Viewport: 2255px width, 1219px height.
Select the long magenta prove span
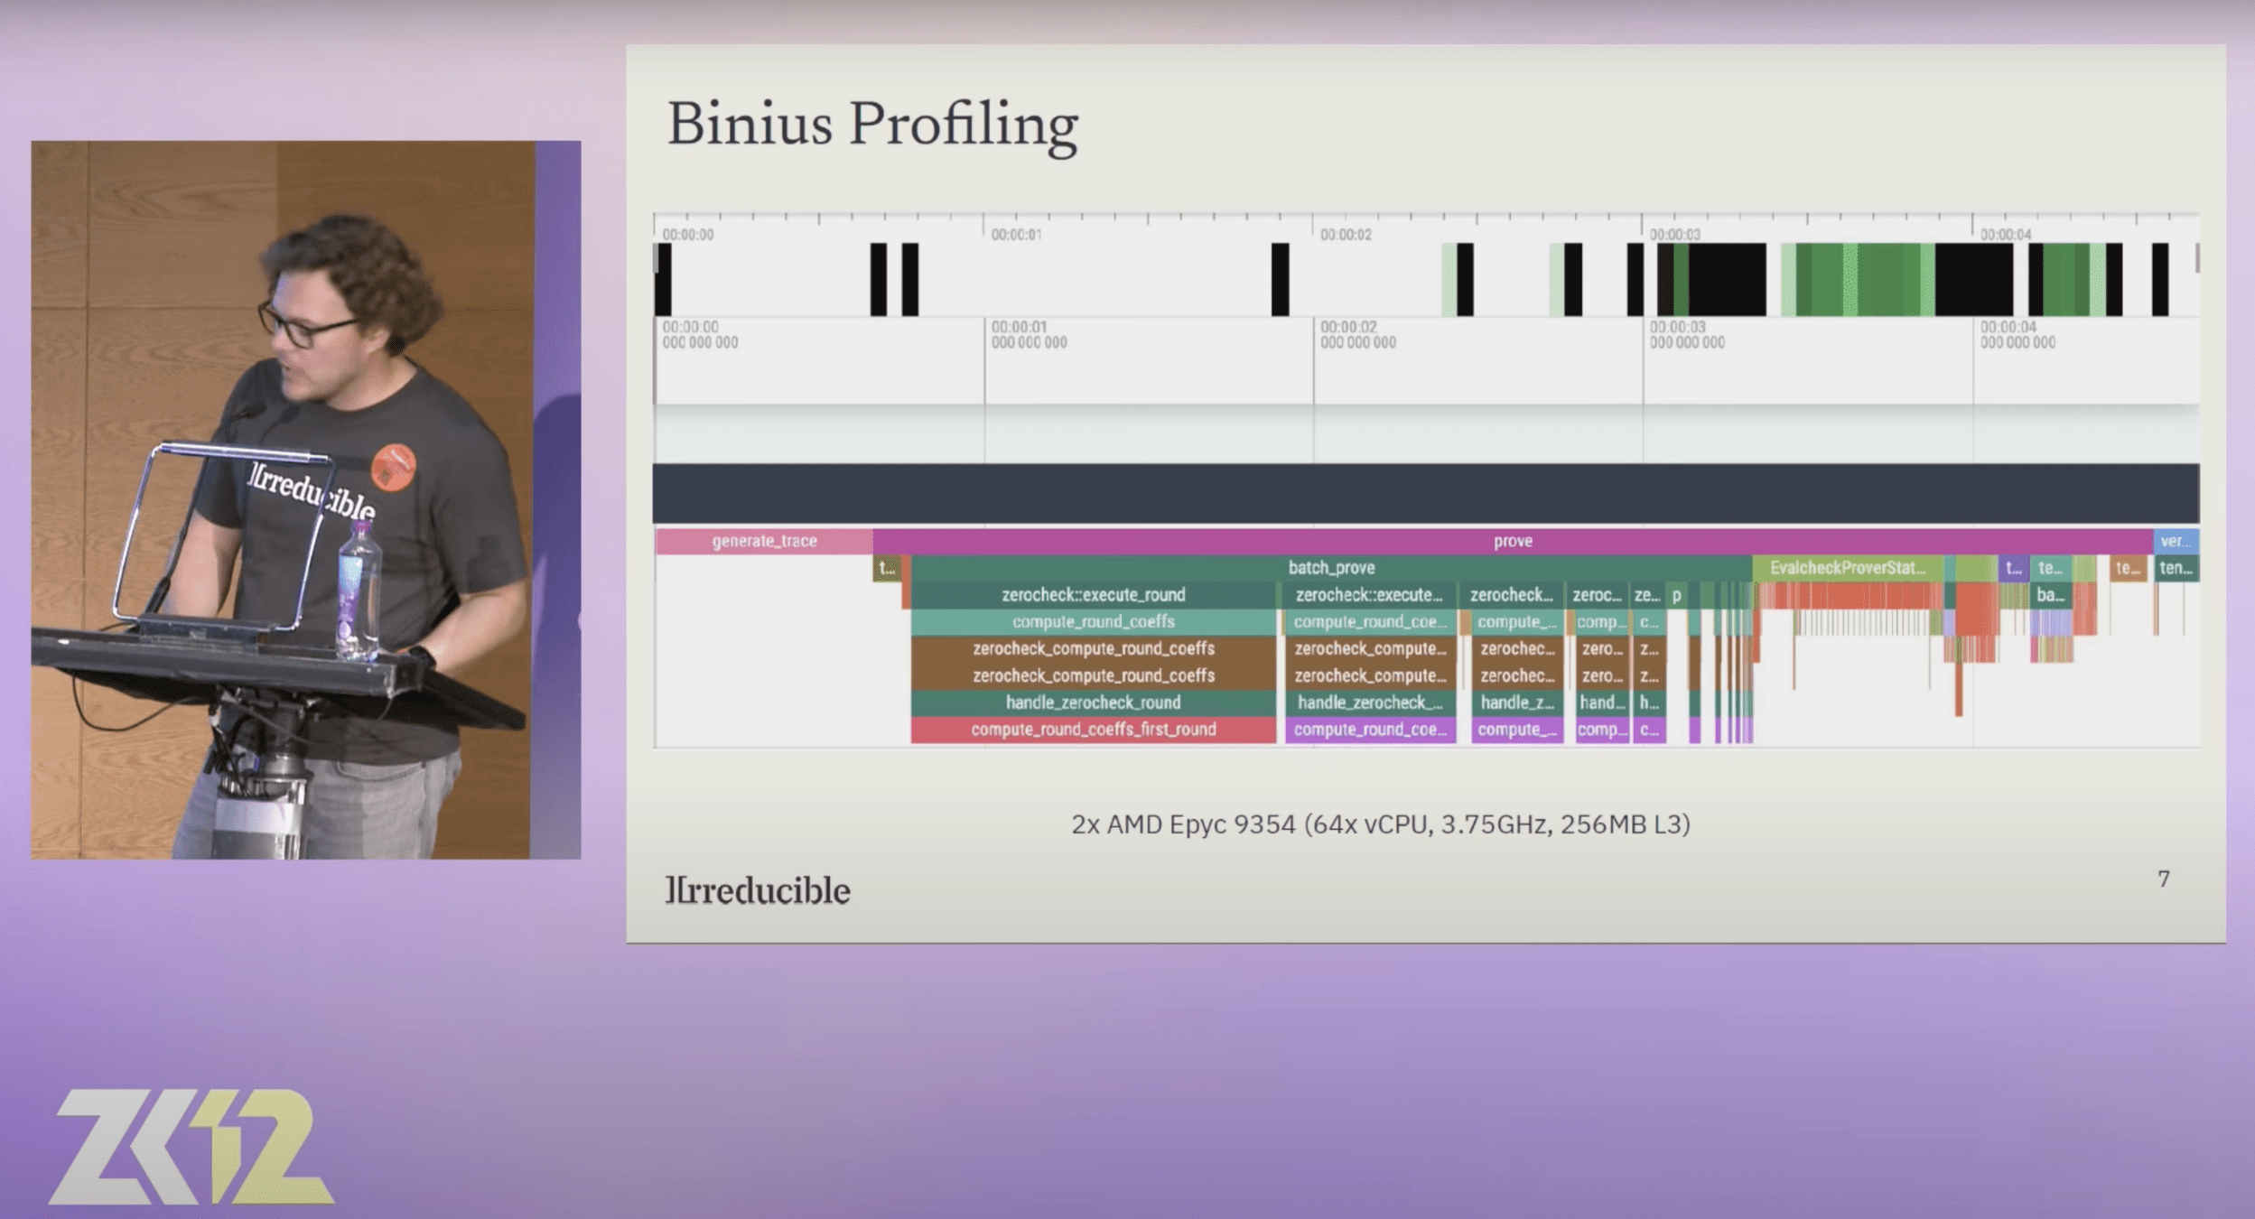tap(1512, 541)
